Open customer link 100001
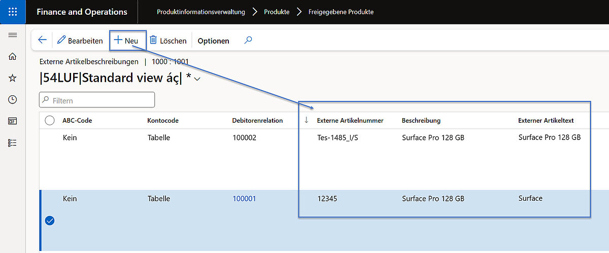609x253 pixels. pyautogui.click(x=244, y=199)
